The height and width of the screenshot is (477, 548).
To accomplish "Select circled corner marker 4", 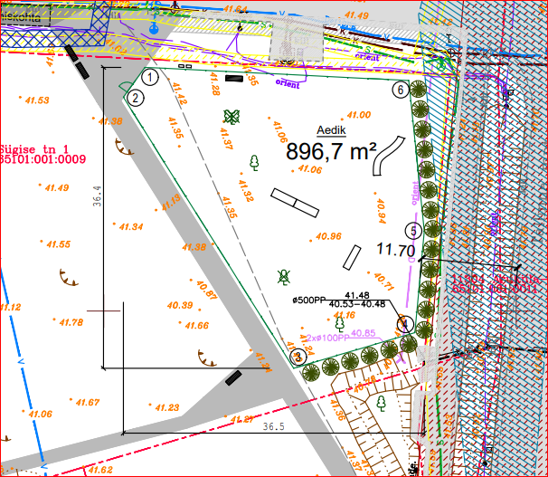I will [404, 323].
